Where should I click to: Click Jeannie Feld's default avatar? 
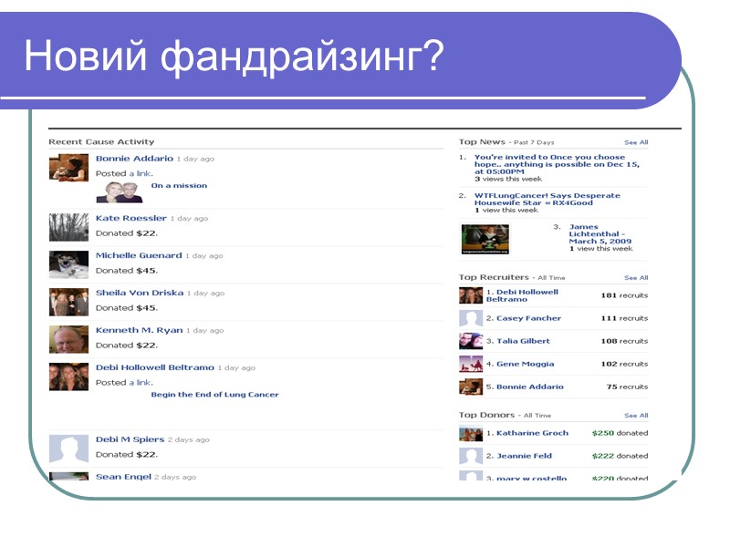pyautogui.click(x=471, y=457)
